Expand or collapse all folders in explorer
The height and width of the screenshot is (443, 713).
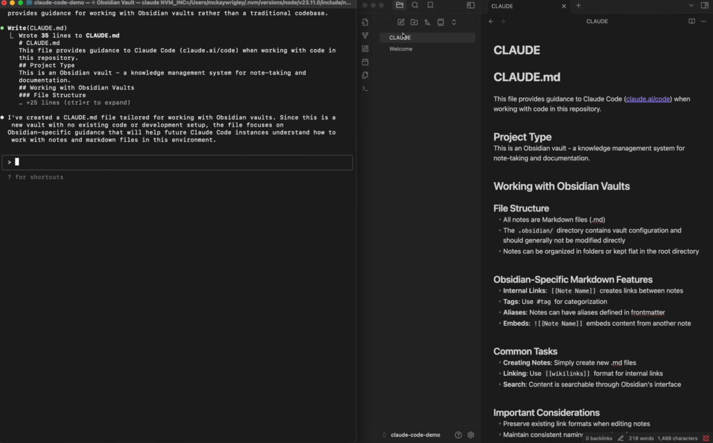(454, 22)
